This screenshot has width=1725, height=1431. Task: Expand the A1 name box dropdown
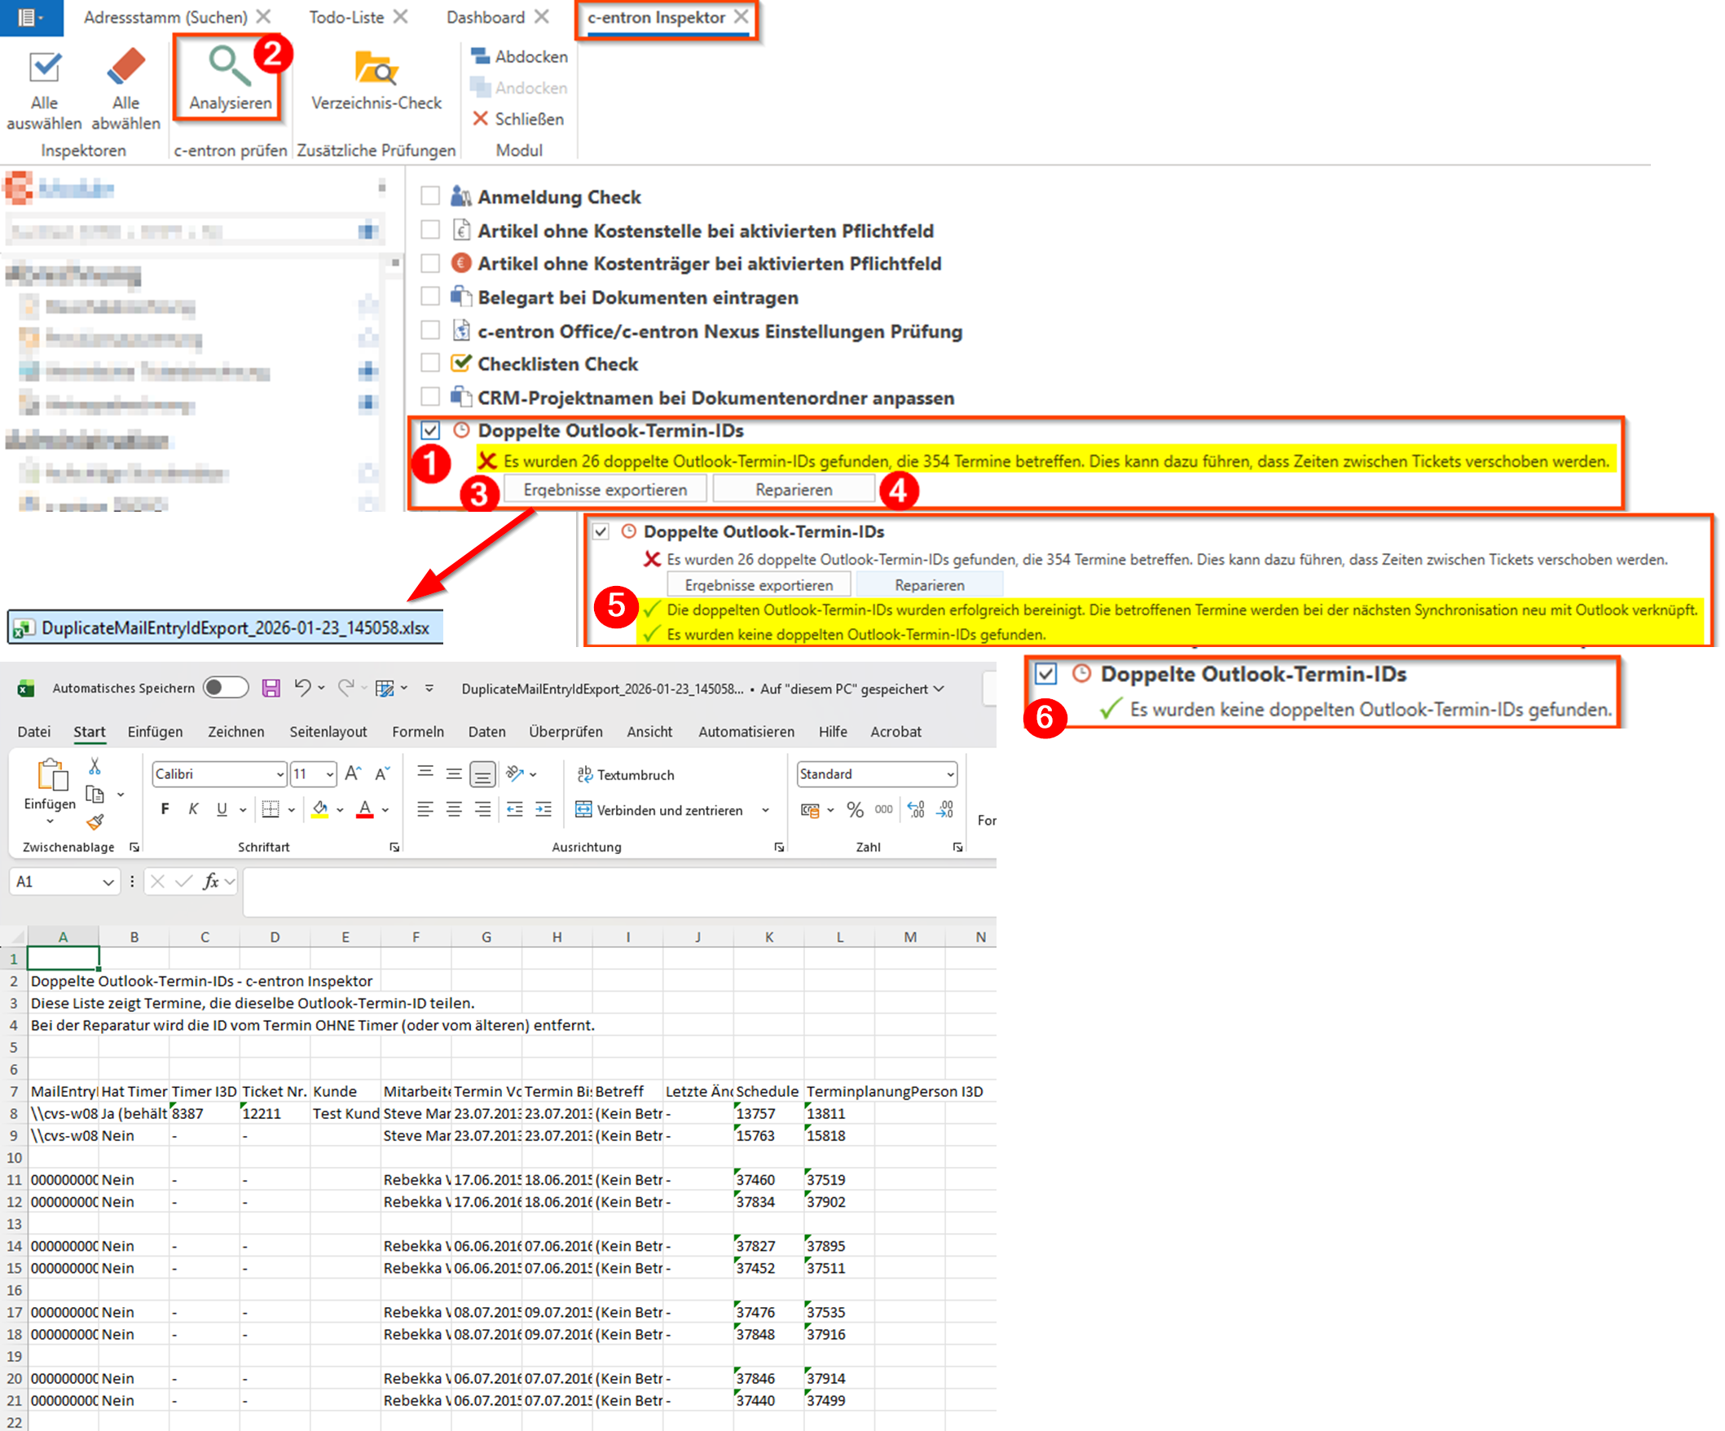(108, 883)
